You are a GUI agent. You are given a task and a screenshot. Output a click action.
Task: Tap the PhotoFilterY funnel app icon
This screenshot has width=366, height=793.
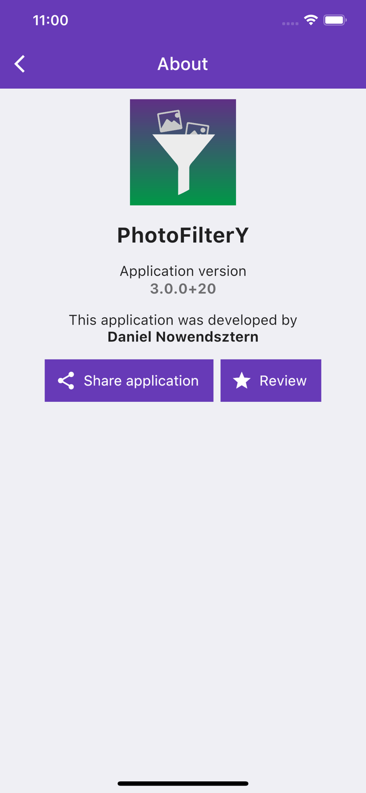tap(183, 152)
